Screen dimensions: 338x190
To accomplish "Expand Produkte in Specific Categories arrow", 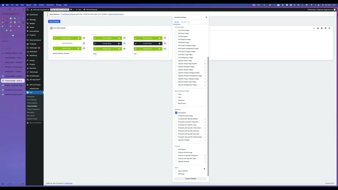I will [x=205, y=122].
